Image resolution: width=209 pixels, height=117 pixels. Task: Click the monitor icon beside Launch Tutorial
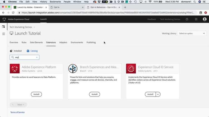(11, 33)
